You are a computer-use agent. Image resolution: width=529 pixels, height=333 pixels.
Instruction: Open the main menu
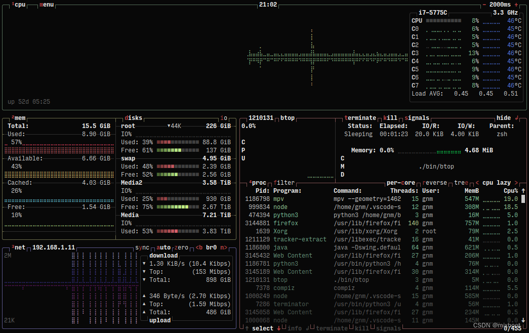(47, 5)
